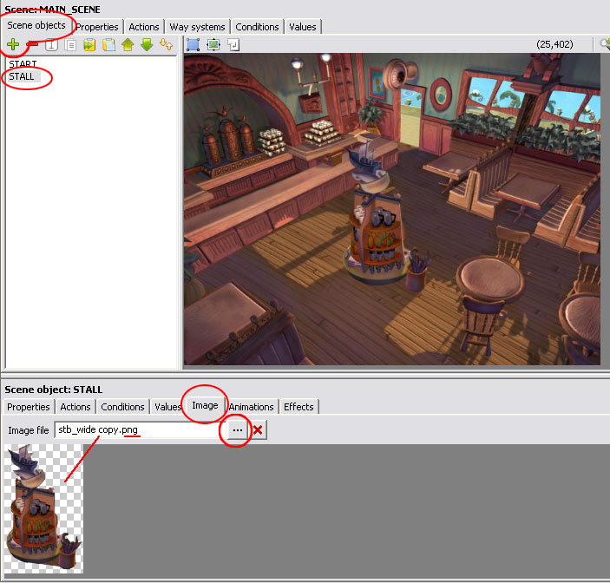
Task: Click the stall image thumbnail preview
Action: 43,508
